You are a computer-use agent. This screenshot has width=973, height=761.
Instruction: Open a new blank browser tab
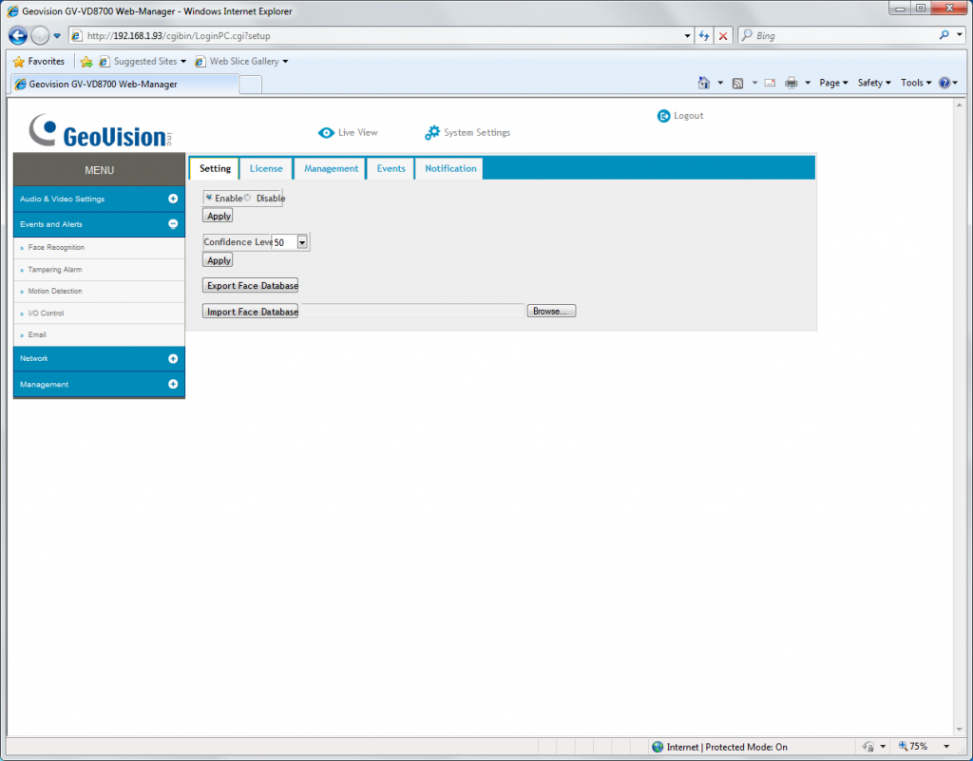tap(250, 85)
